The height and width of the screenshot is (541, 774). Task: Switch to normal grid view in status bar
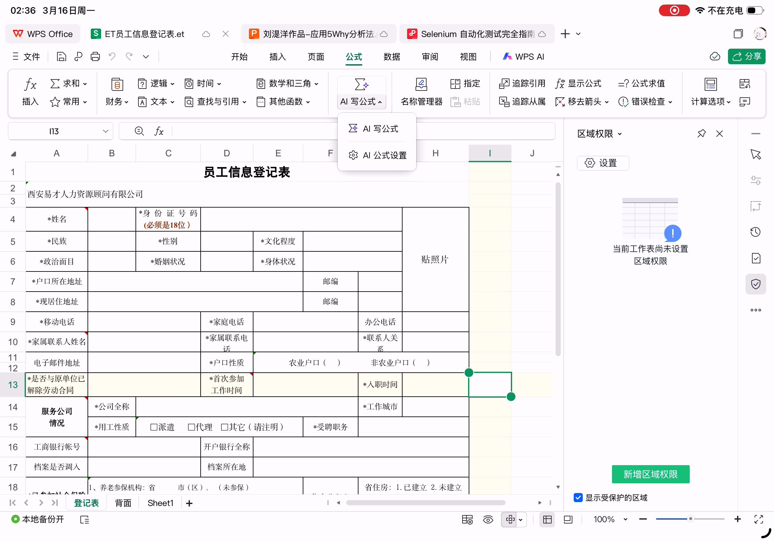click(x=547, y=519)
